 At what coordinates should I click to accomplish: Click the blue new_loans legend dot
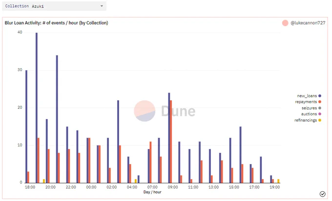pos(320,96)
